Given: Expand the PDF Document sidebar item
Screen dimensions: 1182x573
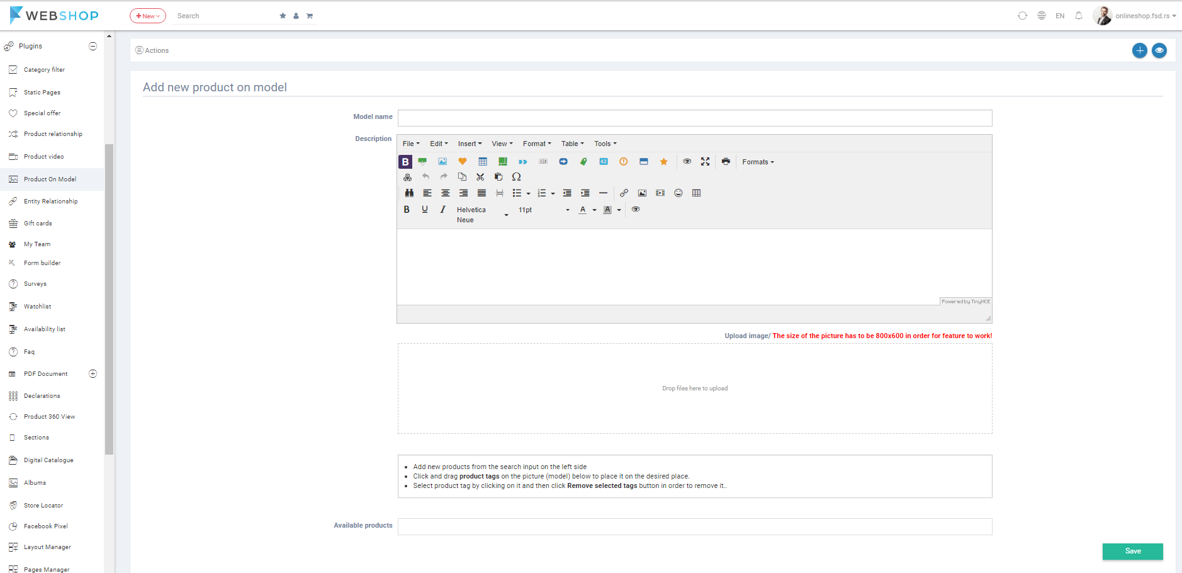Looking at the screenshot, I should coord(93,373).
